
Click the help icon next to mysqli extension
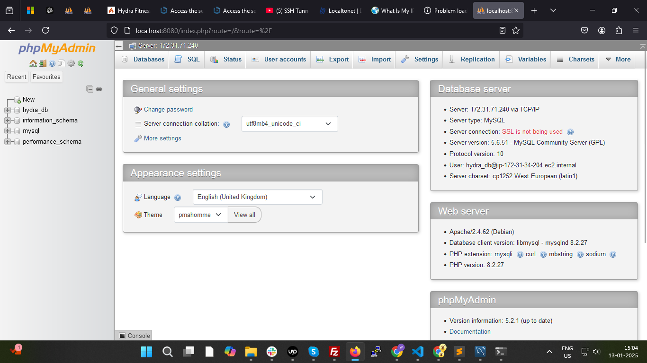(x=520, y=254)
